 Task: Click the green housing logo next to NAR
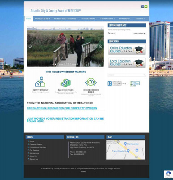click(x=135, y=84)
